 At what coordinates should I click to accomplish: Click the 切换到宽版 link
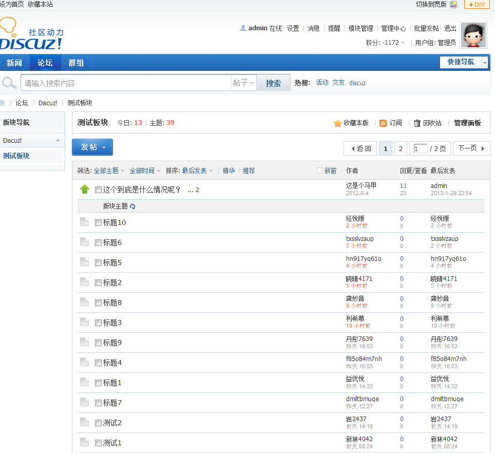(x=431, y=5)
